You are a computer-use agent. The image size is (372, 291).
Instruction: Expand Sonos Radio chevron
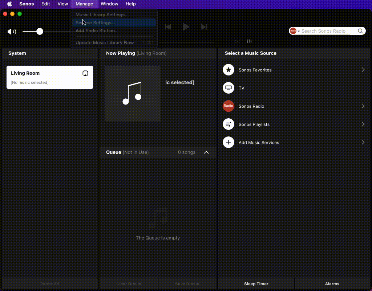tap(363, 106)
